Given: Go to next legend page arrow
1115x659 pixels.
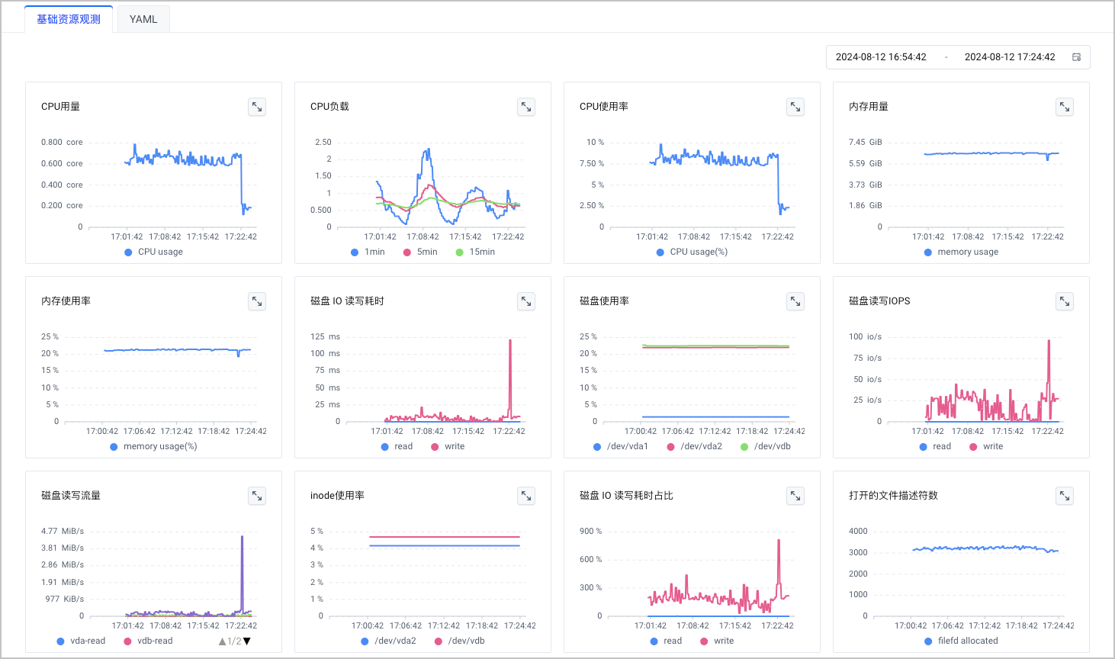Looking at the screenshot, I should pos(246,641).
